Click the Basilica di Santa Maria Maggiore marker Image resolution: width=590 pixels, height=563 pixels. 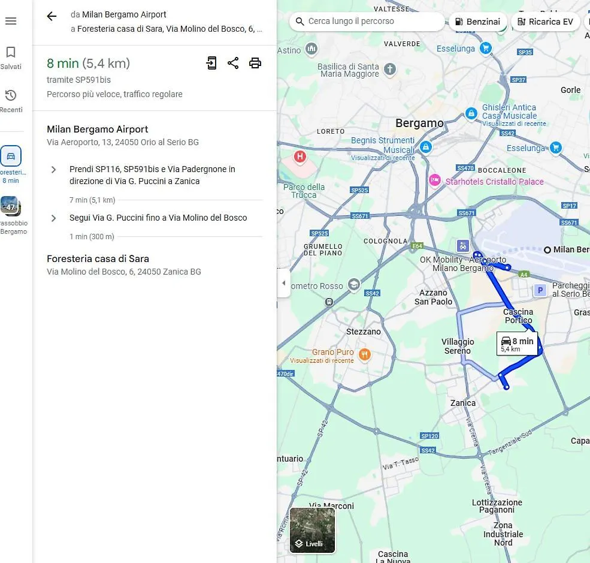(x=390, y=70)
